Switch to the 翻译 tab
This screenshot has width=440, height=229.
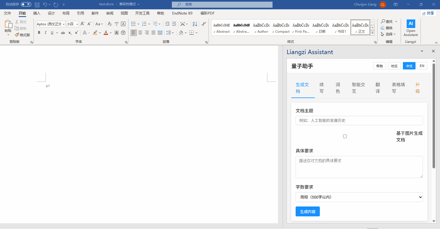click(378, 88)
